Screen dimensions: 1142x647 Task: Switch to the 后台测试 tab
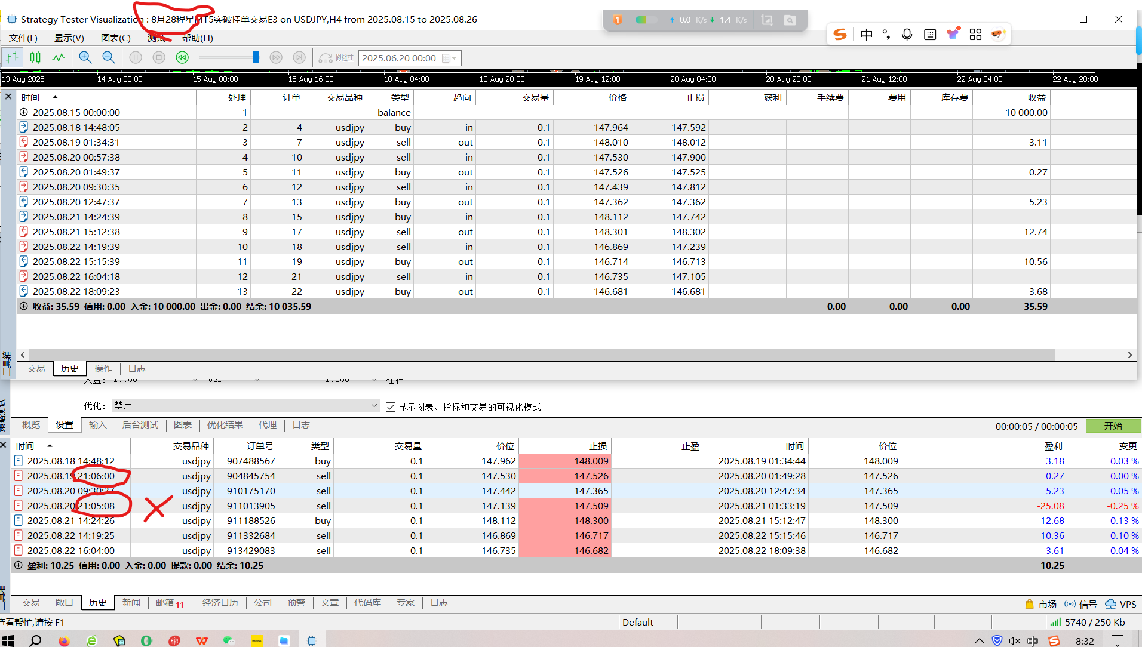(x=140, y=425)
